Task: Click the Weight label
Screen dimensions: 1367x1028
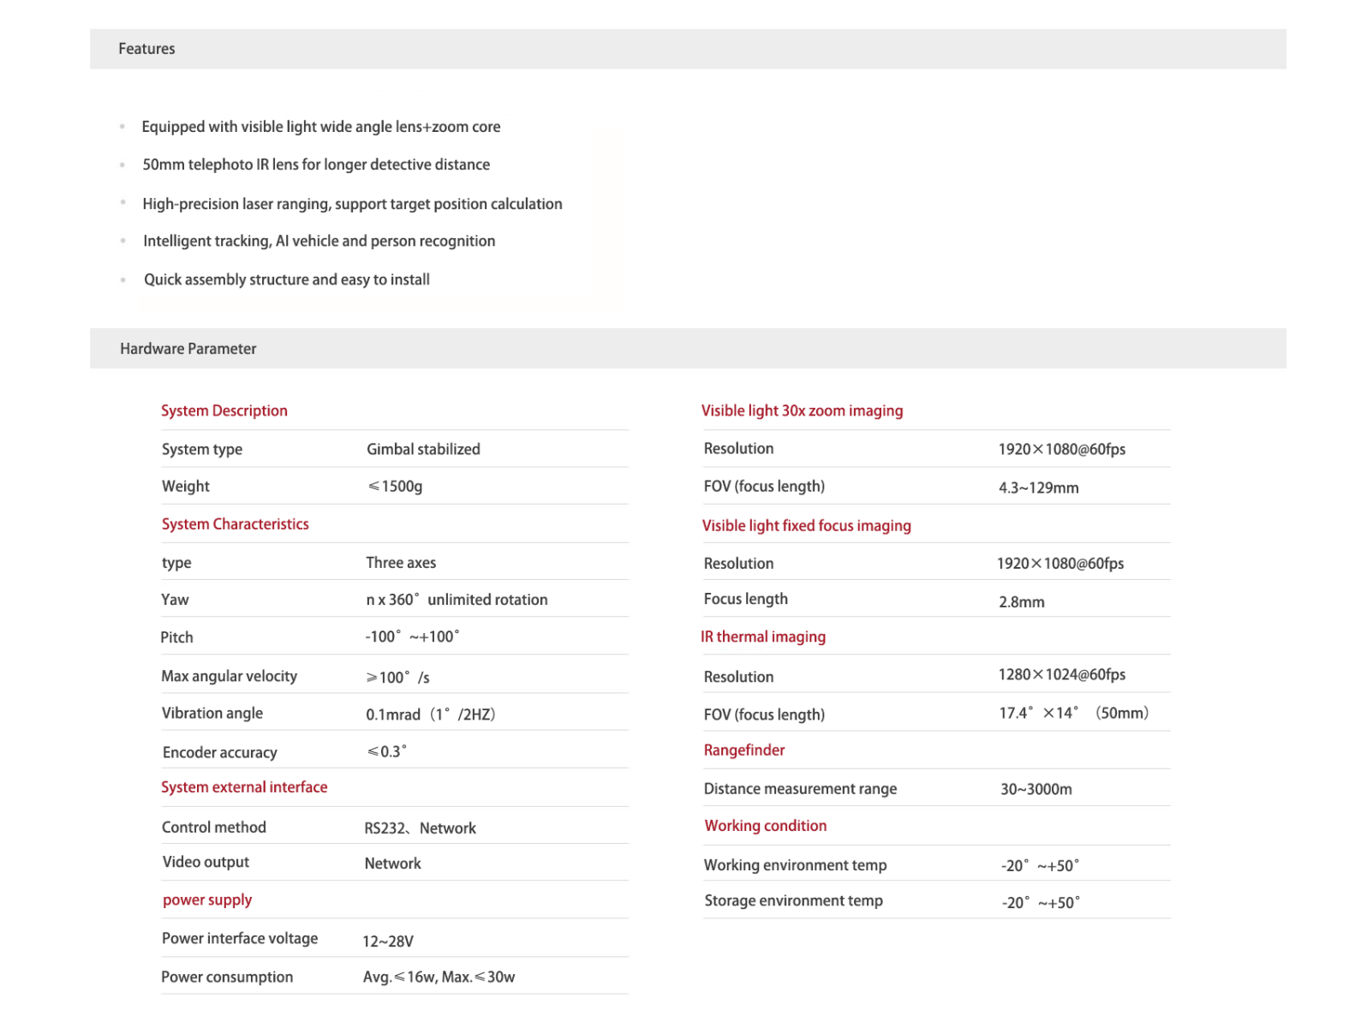Action: click(186, 487)
